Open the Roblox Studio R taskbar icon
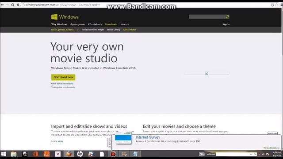 tap(91, 154)
